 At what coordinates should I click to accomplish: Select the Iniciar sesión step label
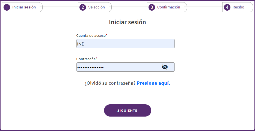[24, 7]
